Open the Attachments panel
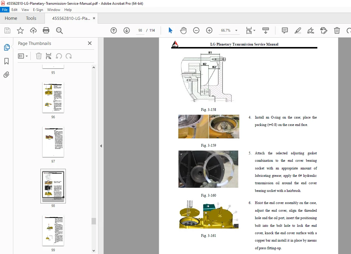This screenshot has width=351, height=254. click(x=6, y=75)
